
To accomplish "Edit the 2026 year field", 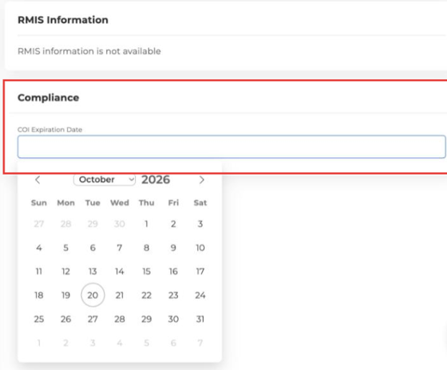I will (x=156, y=179).
